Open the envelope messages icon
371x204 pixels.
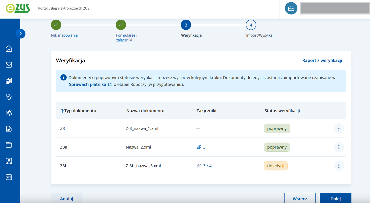point(9,65)
